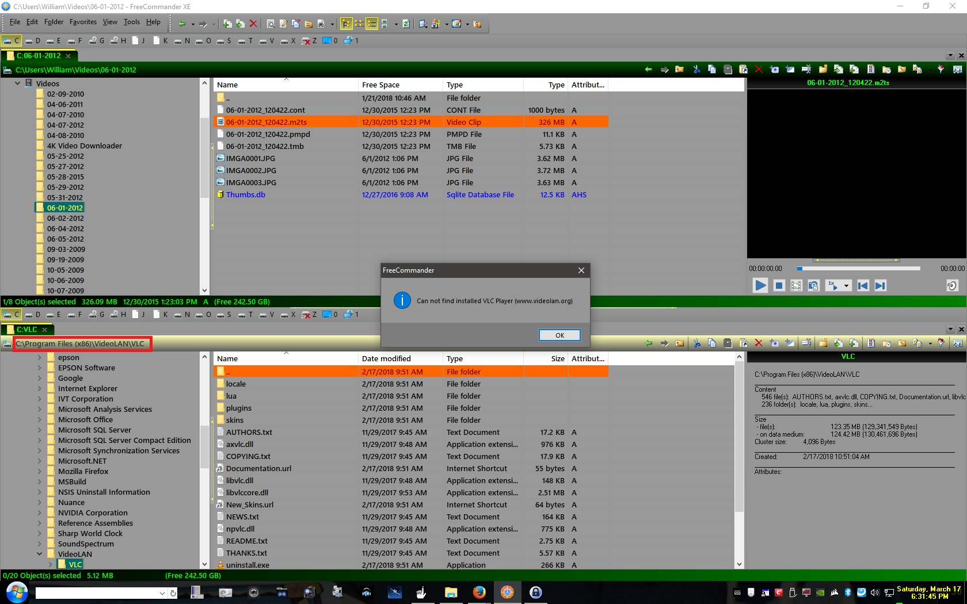Select IMGA0002.JPG file
The height and width of the screenshot is (604, 967).
[410, 170]
